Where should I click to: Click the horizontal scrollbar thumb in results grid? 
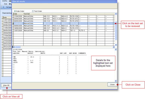(x=18, y=47)
